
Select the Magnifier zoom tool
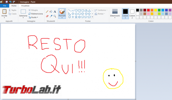[55, 16]
